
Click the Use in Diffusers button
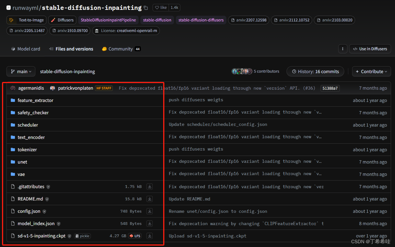coord(370,49)
